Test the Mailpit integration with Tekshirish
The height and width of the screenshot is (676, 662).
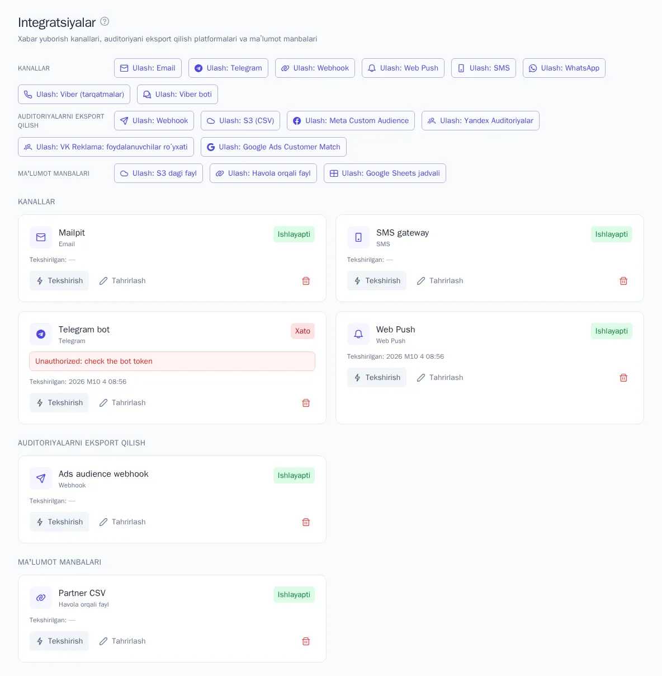coord(59,281)
